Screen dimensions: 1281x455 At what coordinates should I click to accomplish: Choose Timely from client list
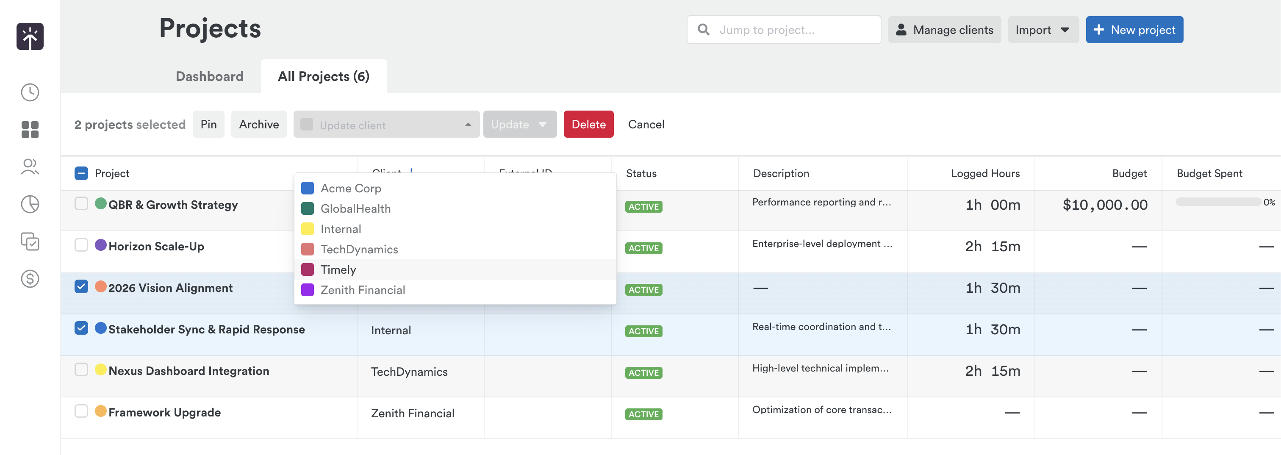[x=455, y=269]
